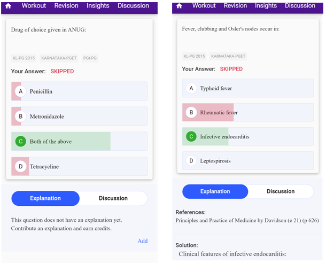The width and height of the screenshot is (326, 263).
Task: Select green C circle for Both of the above
Action: [x=21, y=141]
